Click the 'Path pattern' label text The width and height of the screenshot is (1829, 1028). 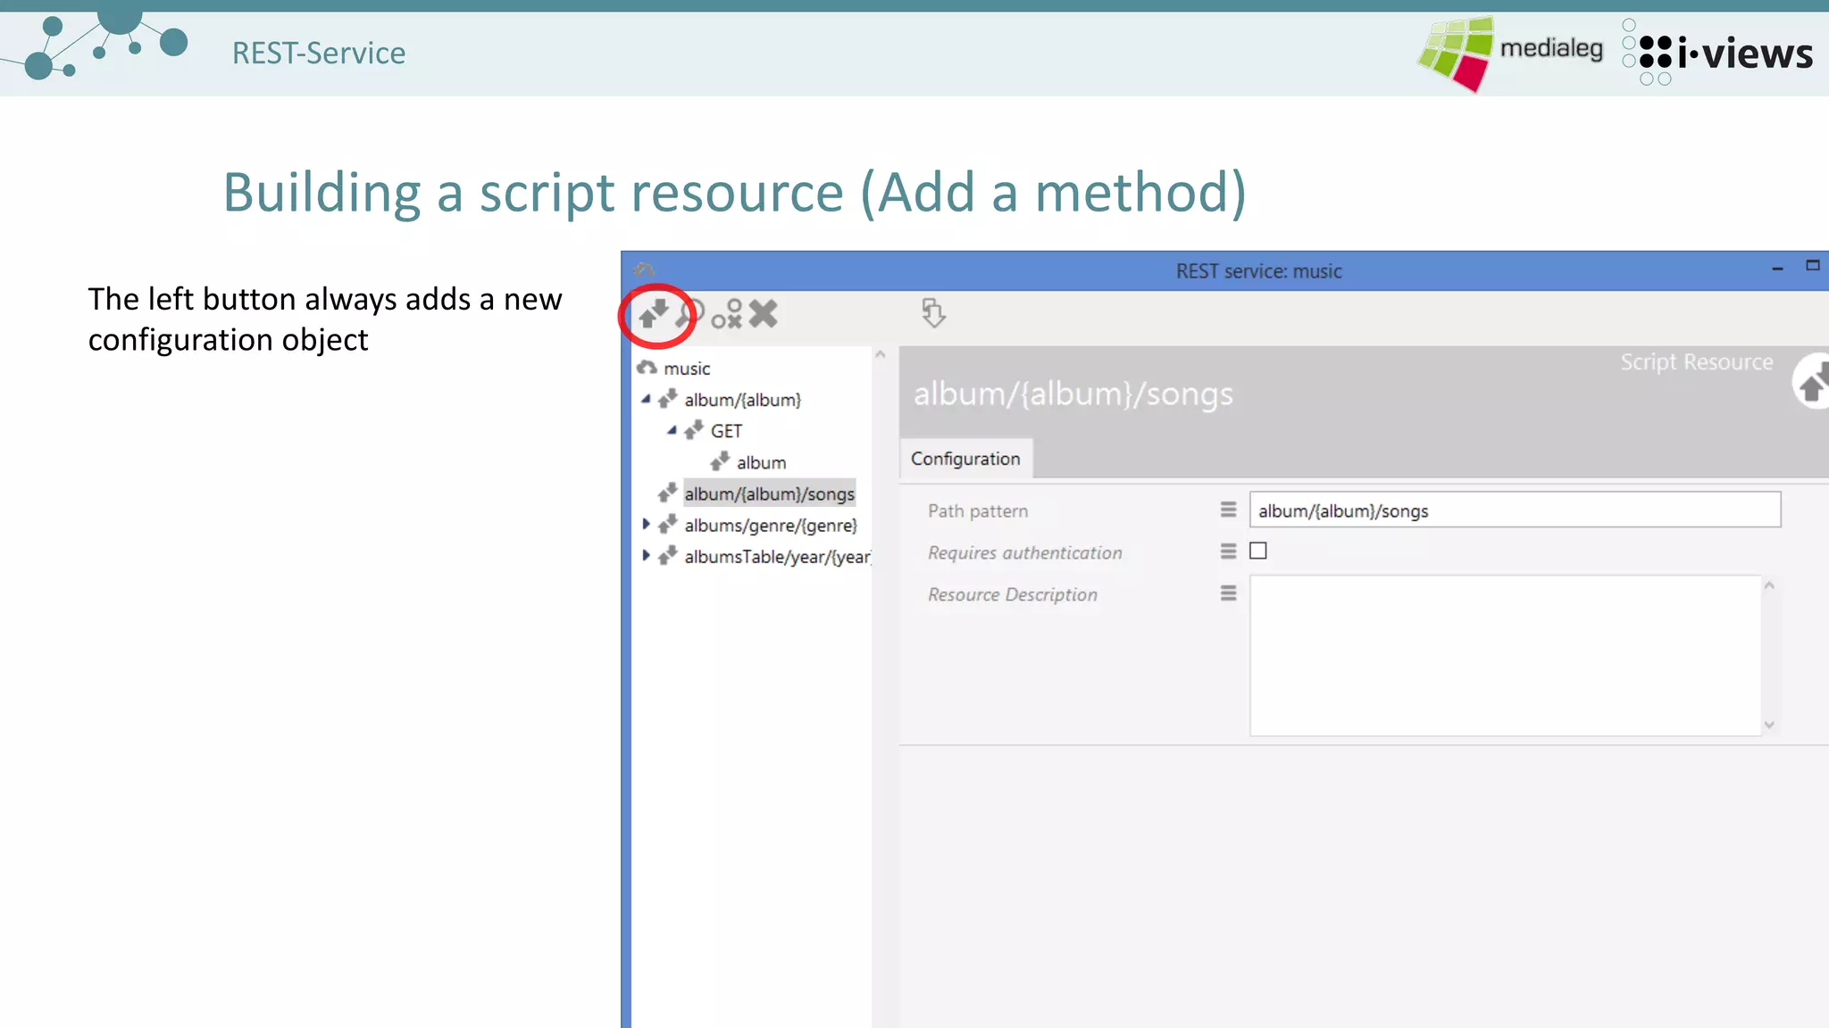(x=978, y=510)
